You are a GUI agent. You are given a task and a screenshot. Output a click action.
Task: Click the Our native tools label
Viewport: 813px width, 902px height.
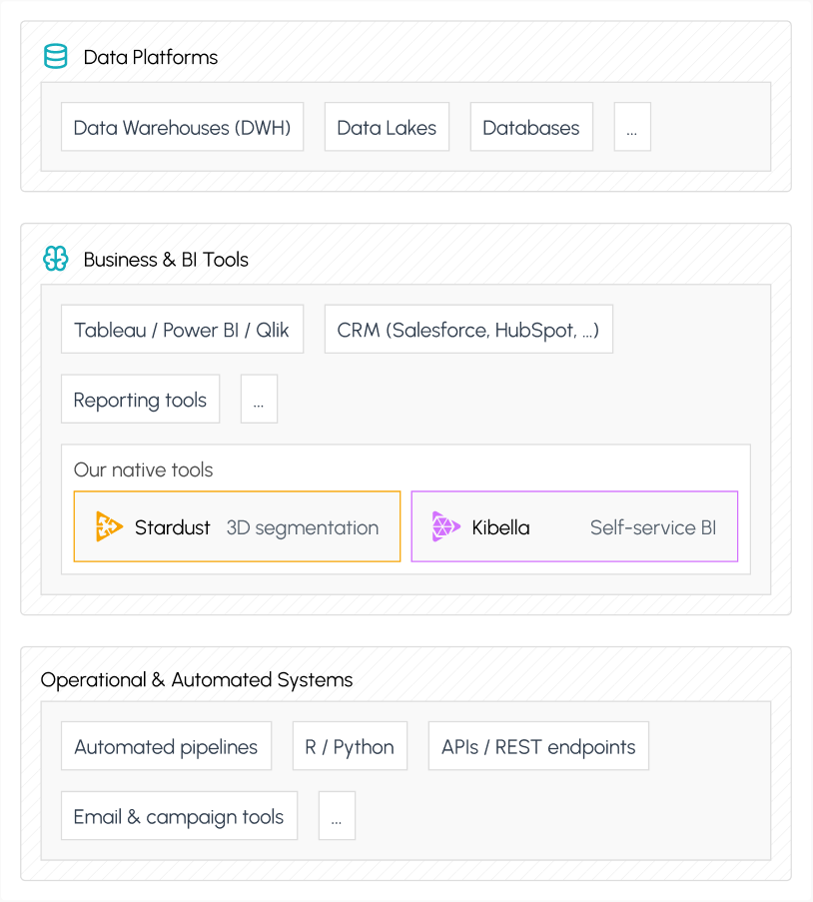tap(143, 470)
